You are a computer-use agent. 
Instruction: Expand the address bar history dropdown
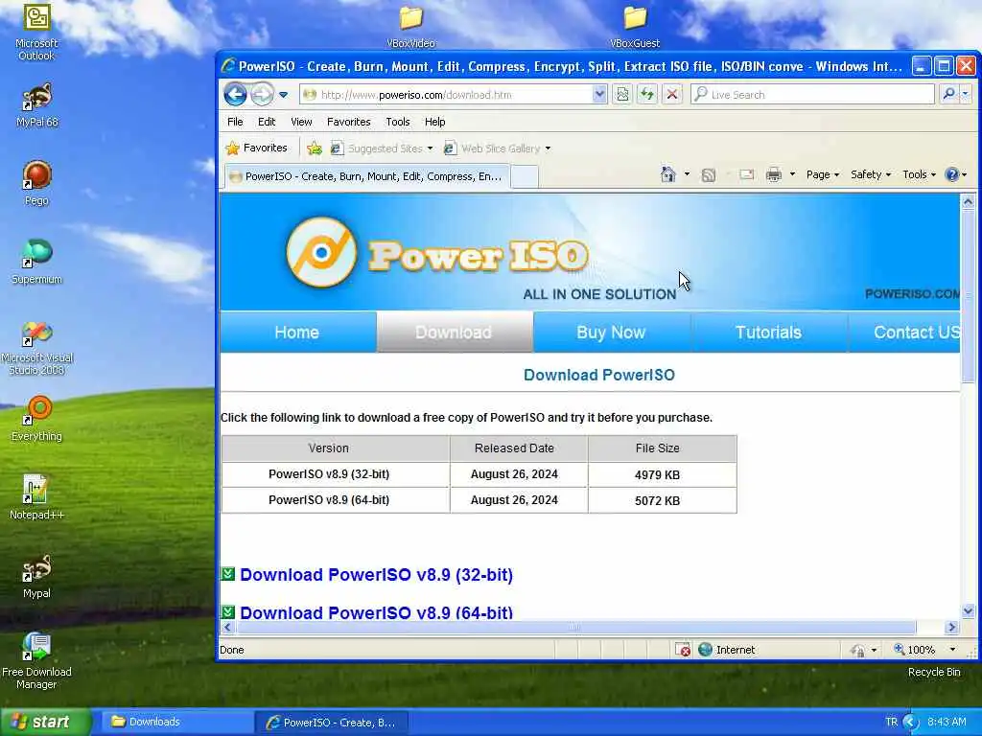[x=599, y=95]
